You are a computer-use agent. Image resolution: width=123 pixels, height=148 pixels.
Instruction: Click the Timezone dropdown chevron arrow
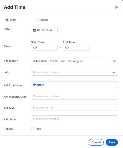tap(114, 61)
